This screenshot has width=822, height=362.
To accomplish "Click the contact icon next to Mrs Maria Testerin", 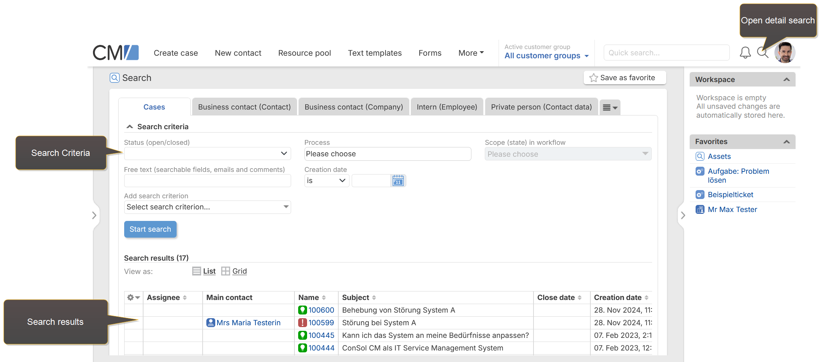I will pyautogui.click(x=211, y=323).
